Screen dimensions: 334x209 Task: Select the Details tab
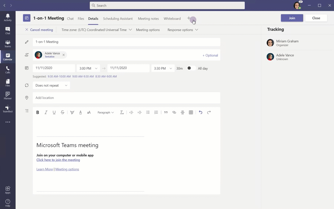pyautogui.click(x=93, y=19)
